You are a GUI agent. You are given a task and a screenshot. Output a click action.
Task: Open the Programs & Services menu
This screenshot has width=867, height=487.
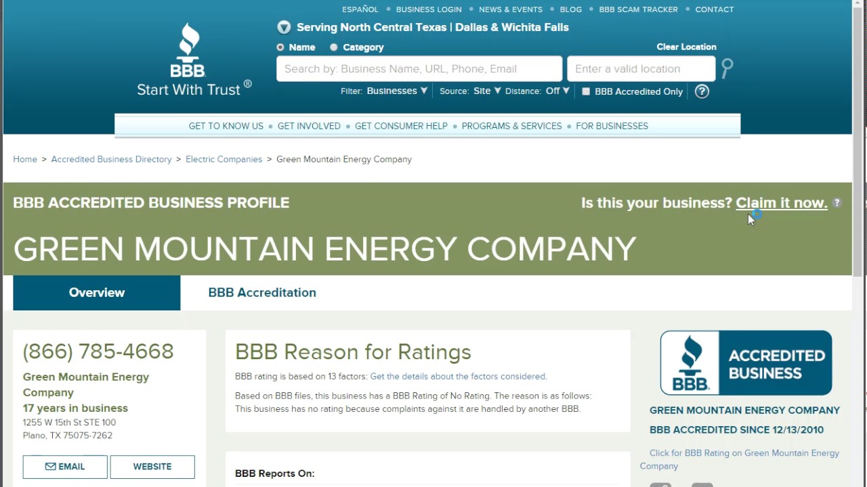click(511, 126)
